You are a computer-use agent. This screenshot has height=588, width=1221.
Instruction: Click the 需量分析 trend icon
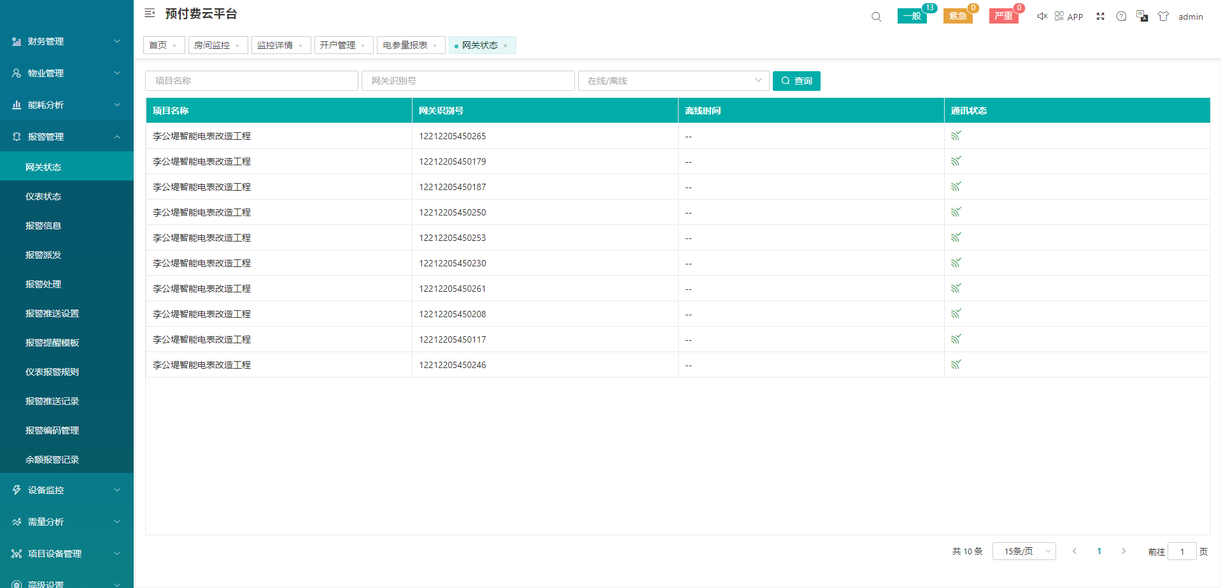pyautogui.click(x=17, y=522)
